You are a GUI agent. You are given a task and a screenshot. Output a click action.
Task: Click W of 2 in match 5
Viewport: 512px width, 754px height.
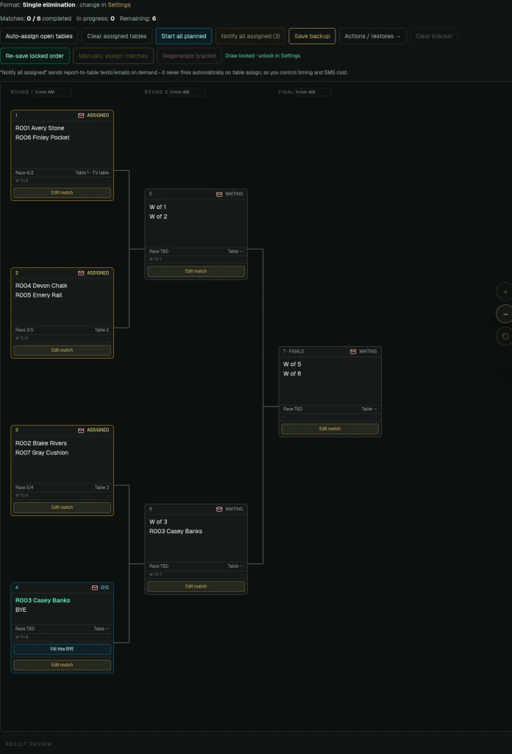click(158, 217)
